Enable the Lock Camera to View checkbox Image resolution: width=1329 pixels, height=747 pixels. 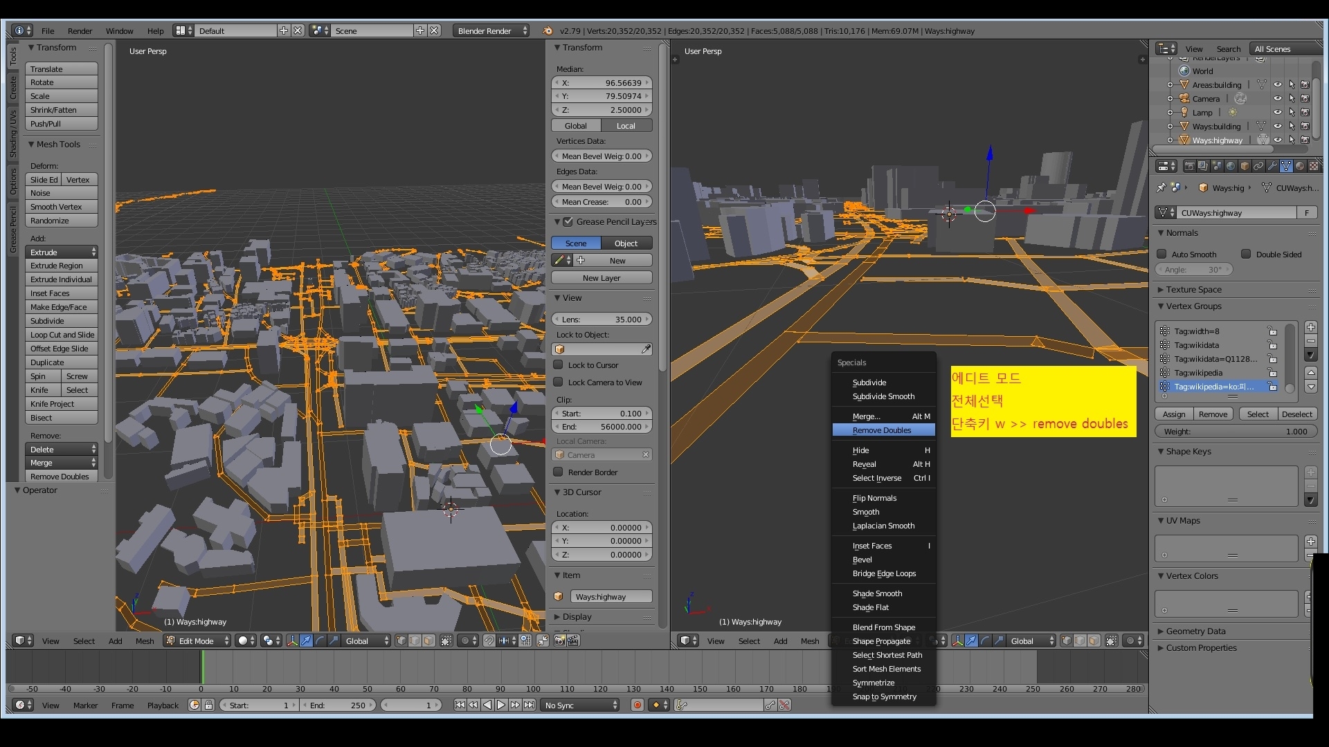(x=558, y=382)
